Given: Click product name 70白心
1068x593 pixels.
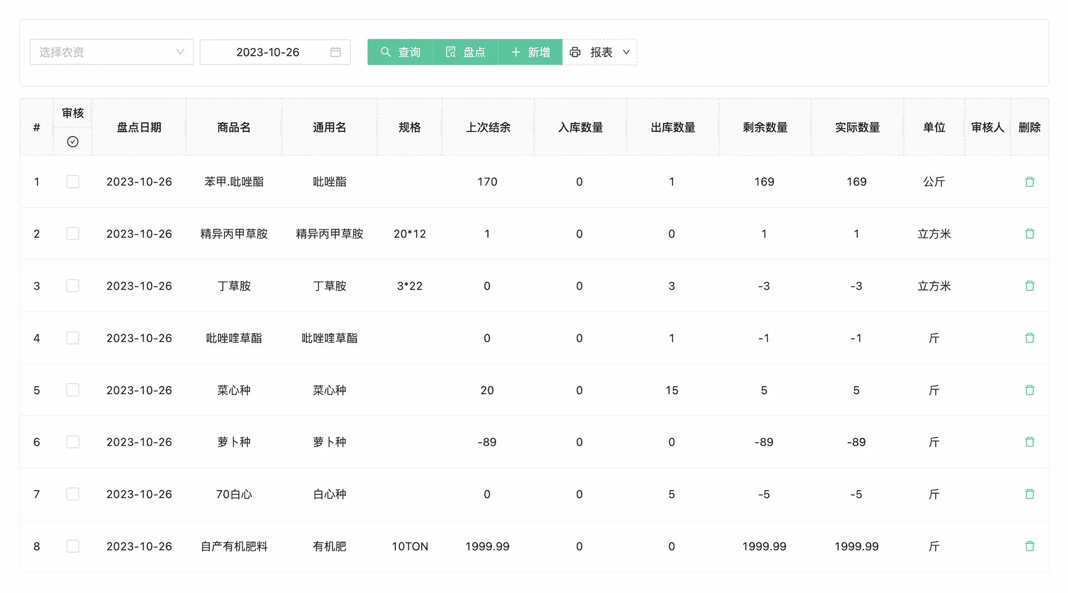Looking at the screenshot, I should 234,494.
